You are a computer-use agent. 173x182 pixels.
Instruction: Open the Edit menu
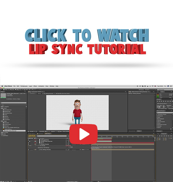pyautogui.click(x=18, y=86)
